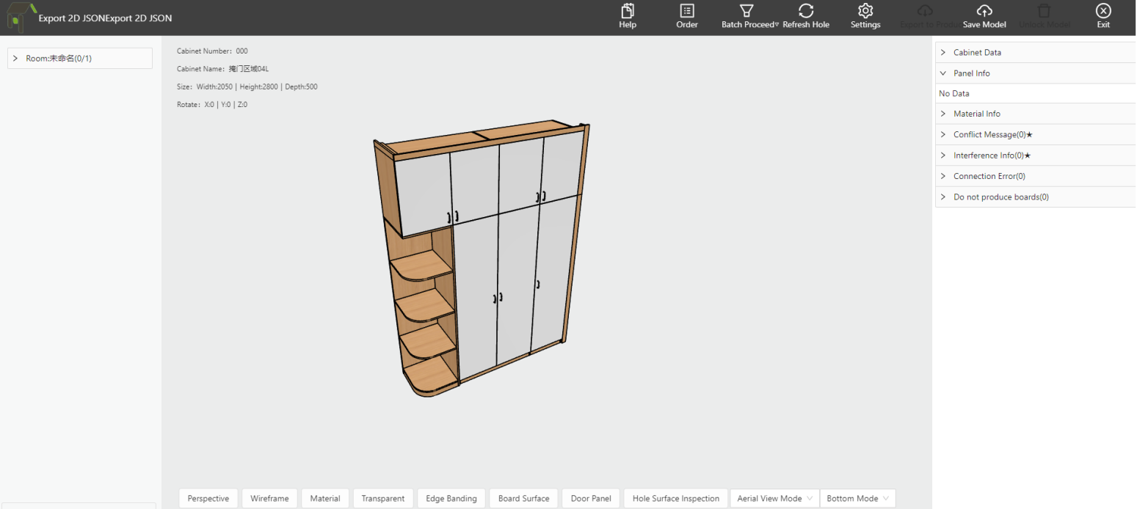
Task: Click the Save Model cloud icon
Action: (984, 11)
